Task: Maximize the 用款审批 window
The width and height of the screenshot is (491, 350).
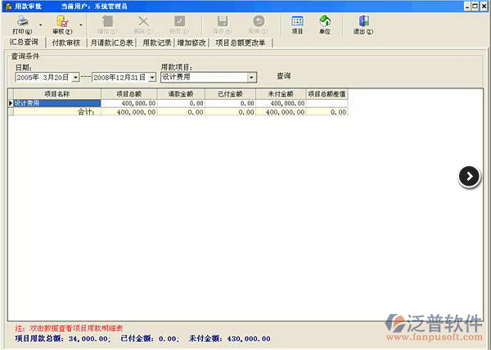Action: 475,7
